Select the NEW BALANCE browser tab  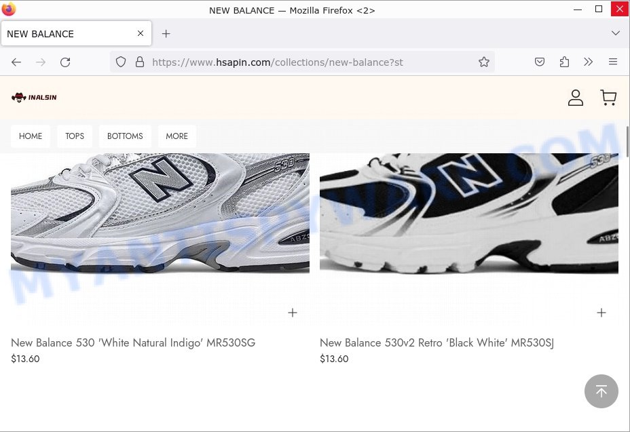click(x=76, y=34)
